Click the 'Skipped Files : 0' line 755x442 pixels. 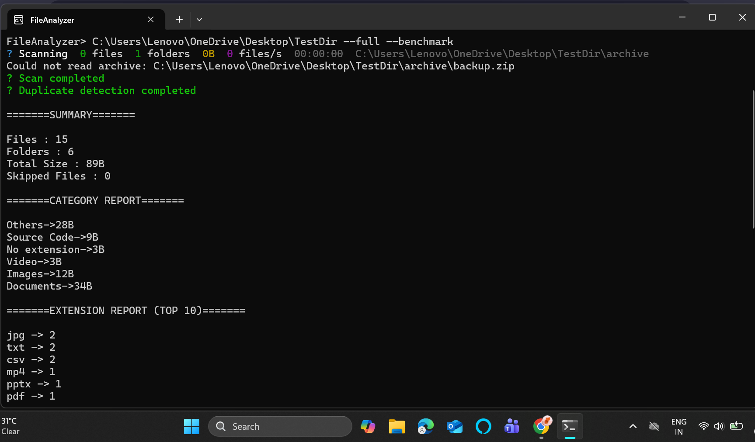[x=59, y=176]
